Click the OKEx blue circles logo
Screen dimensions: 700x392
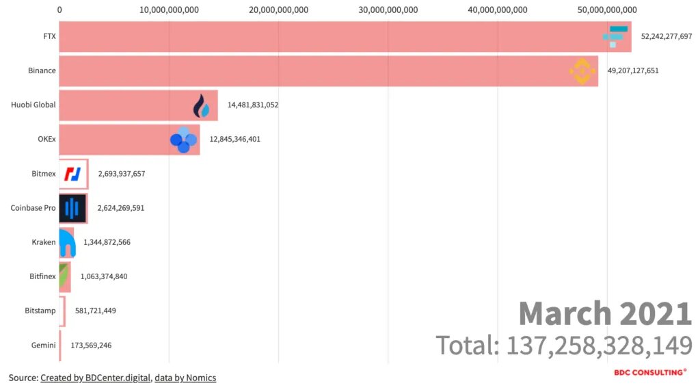pos(183,140)
